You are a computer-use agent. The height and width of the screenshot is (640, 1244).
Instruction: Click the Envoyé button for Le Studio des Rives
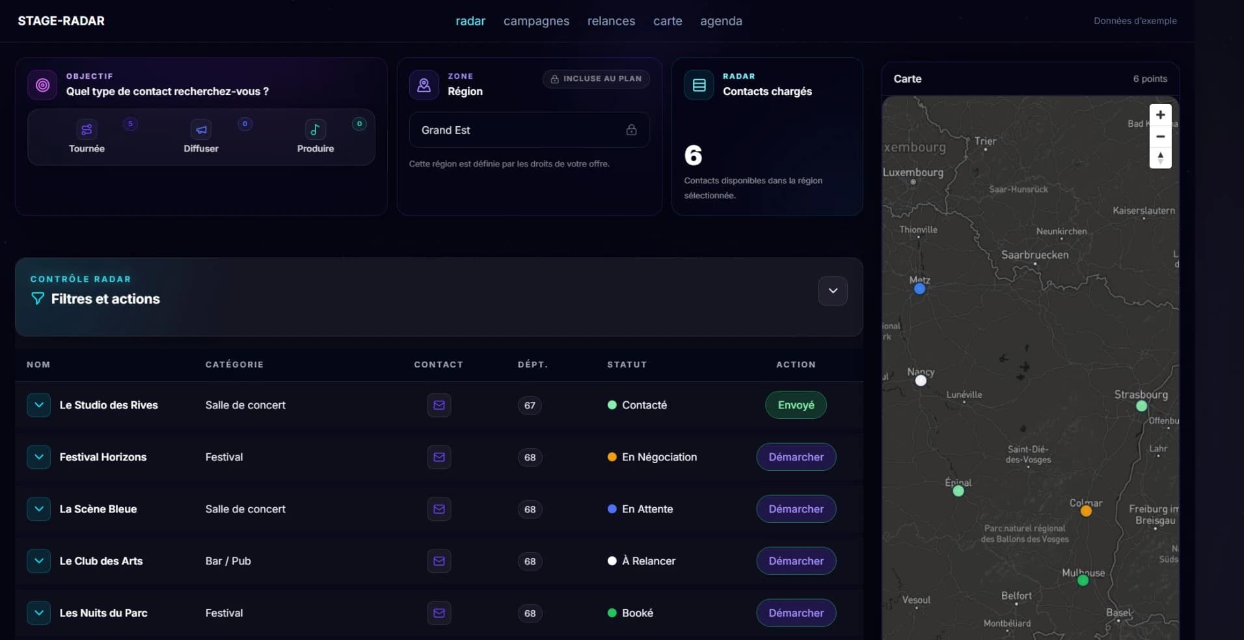(x=796, y=405)
